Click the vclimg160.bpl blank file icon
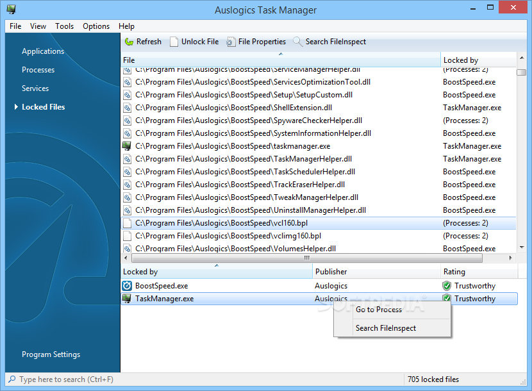 pyautogui.click(x=128, y=236)
